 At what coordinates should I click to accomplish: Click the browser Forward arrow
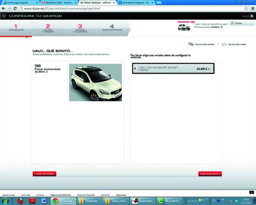point(9,9)
